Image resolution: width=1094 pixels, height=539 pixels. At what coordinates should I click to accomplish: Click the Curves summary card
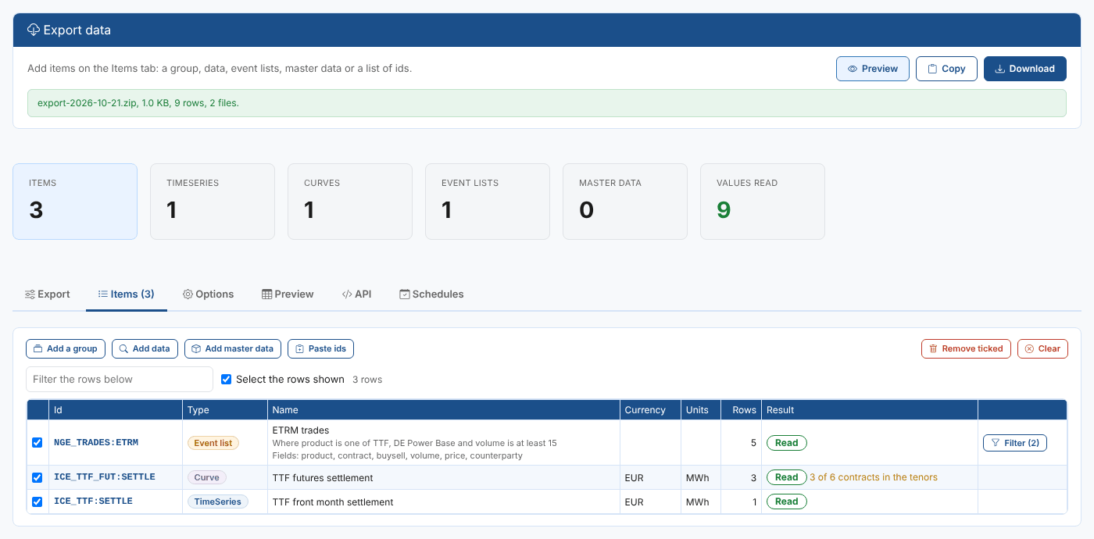click(350, 201)
